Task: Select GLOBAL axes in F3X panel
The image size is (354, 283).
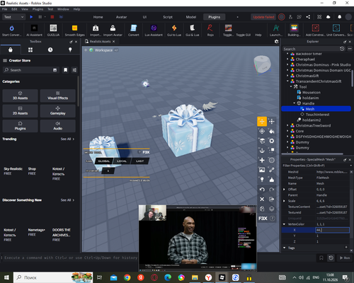Action: pos(104,161)
